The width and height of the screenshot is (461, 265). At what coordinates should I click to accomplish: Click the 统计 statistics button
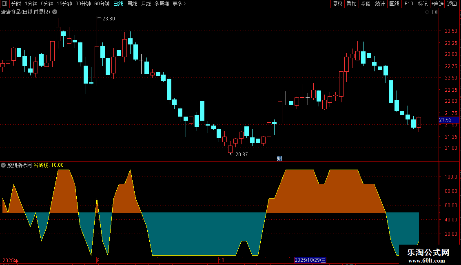(x=380, y=4)
